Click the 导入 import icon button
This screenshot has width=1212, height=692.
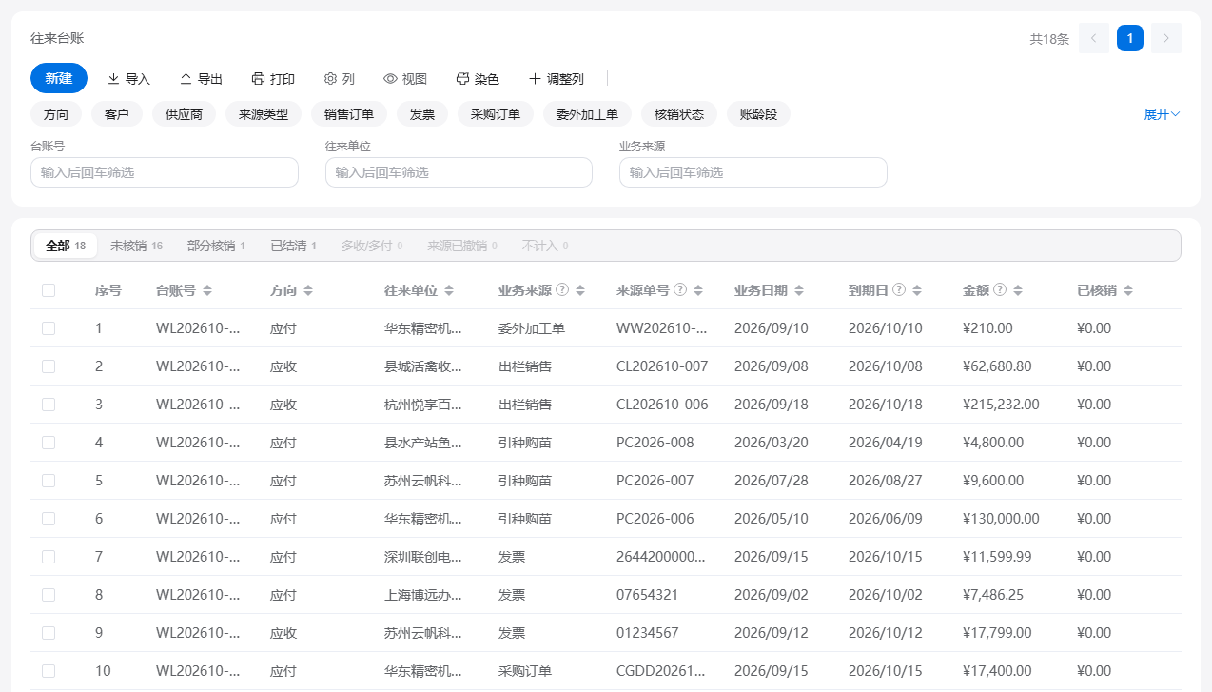point(128,79)
